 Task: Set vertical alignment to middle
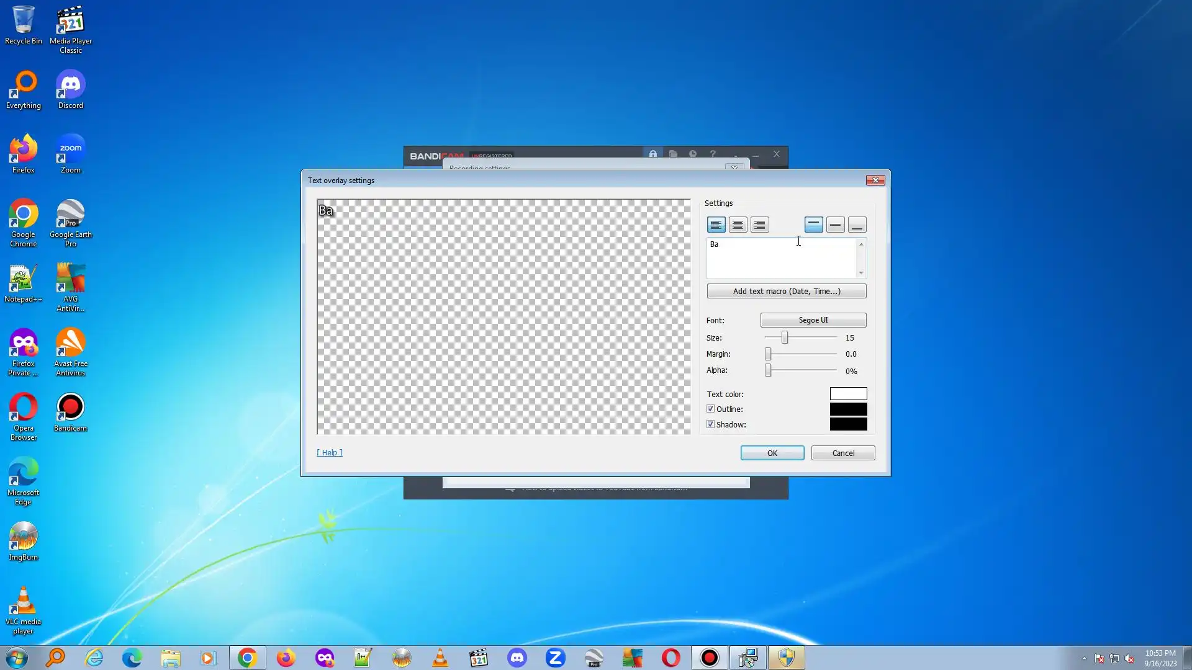(x=835, y=225)
